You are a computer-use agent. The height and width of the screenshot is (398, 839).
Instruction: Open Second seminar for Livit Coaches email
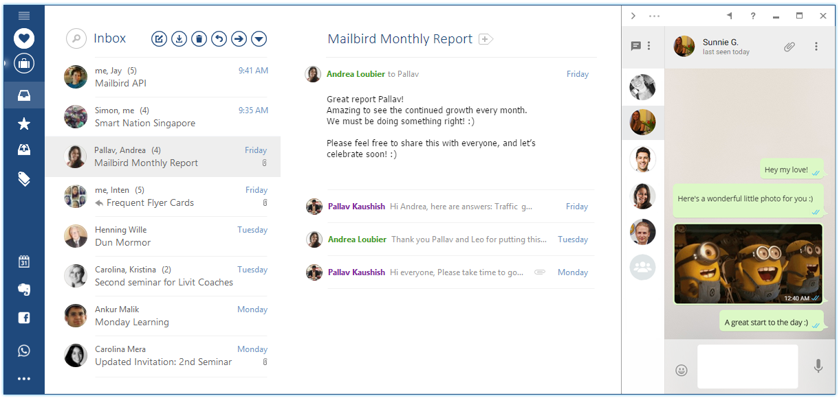point(164,276)
